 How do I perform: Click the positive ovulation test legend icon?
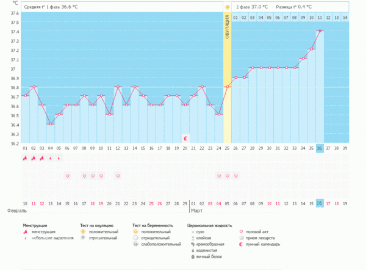[83, 232]
